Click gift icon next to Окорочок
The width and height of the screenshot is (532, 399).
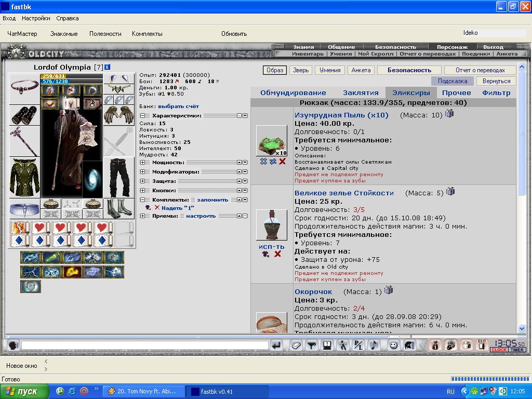(x=389, y=290)
